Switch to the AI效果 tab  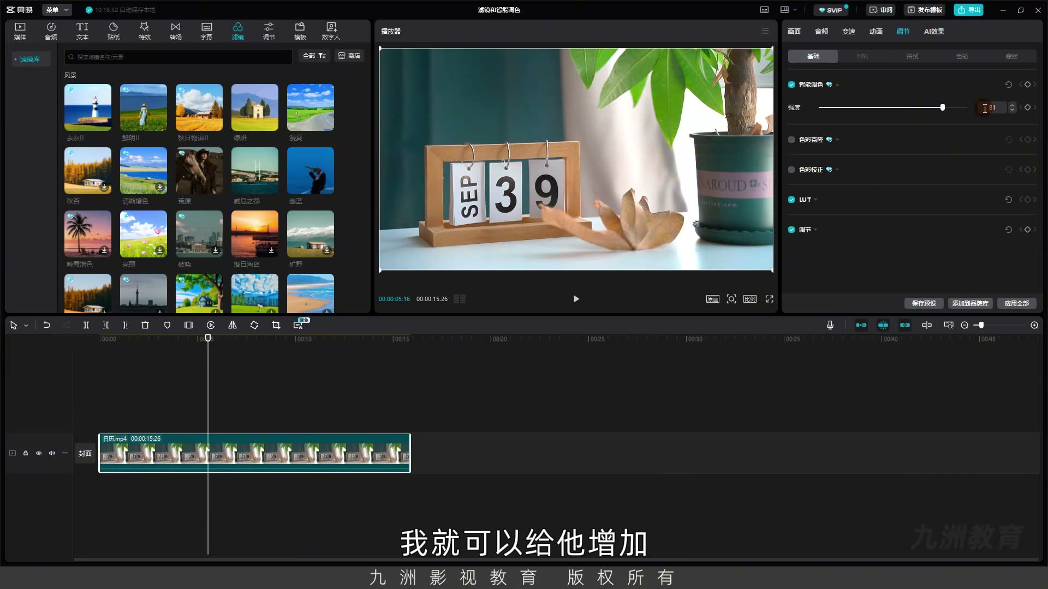coord(934,31)
